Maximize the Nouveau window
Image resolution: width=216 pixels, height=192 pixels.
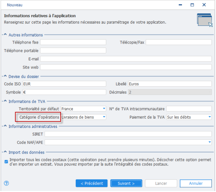click(x=192, y=5)
